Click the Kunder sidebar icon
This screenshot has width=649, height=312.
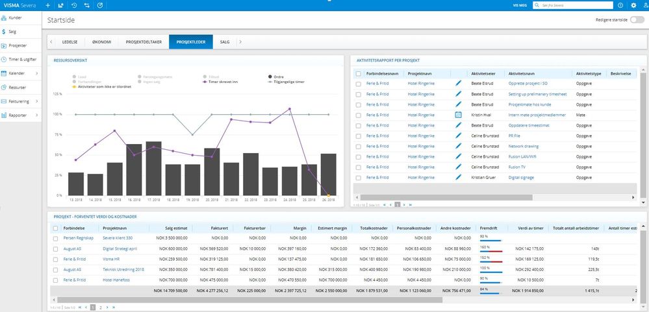pos(4,18)
